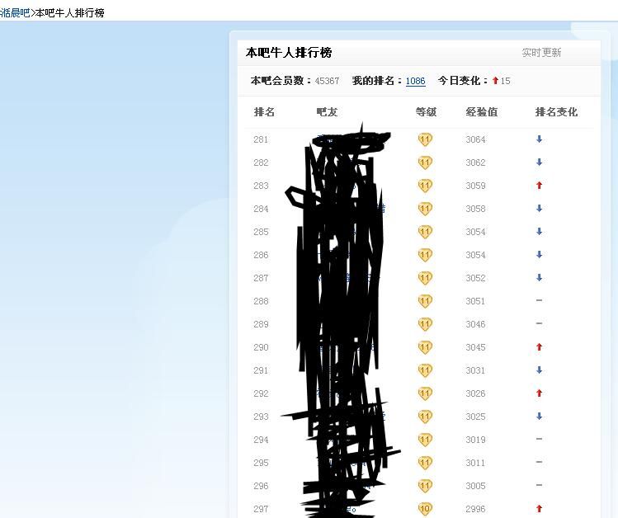Click experience value 3045

[x=476, y=347]
